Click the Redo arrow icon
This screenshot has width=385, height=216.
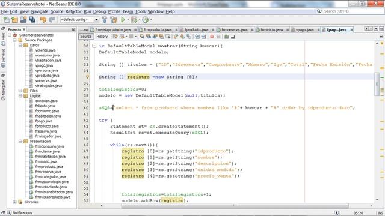[x=52, y=20]
